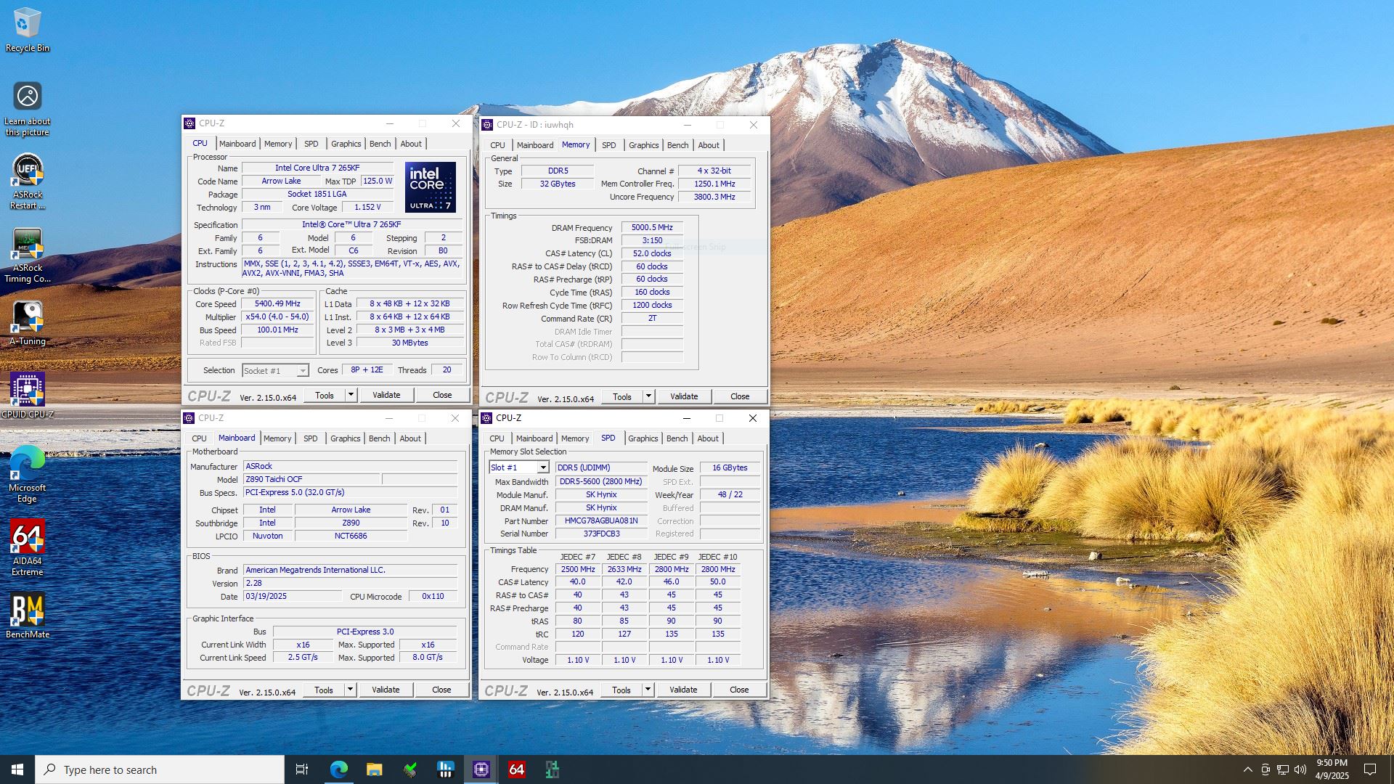
Task: Select part number HMCG78AGBUA081N
Action: (601, 520)
